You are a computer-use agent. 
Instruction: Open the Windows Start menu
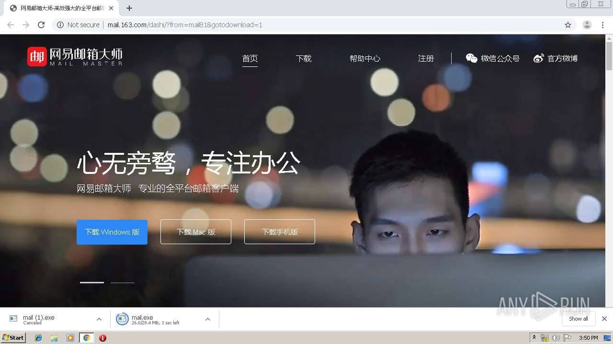point(13,337)
